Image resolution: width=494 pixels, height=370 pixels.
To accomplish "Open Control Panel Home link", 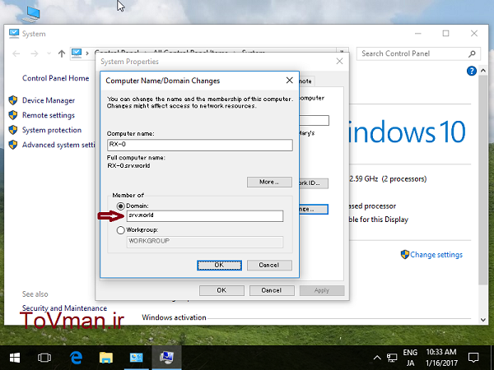I will [55, 78].
